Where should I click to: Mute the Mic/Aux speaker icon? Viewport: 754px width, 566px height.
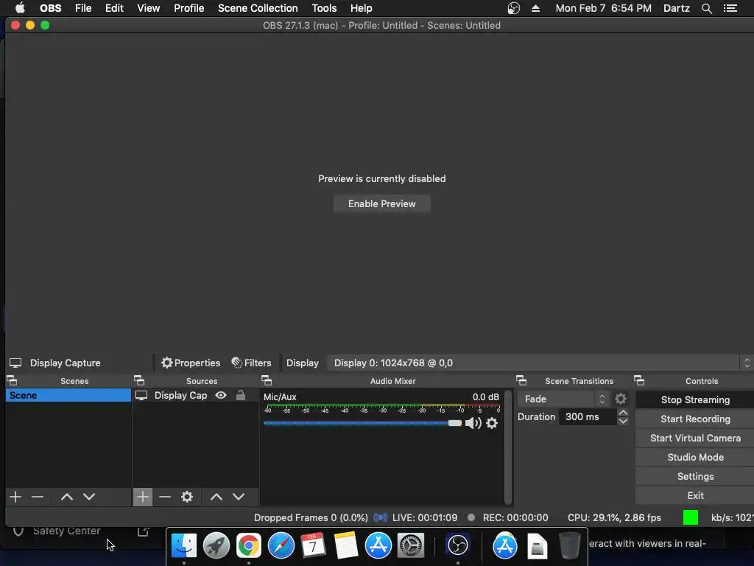tap(473, 423)
